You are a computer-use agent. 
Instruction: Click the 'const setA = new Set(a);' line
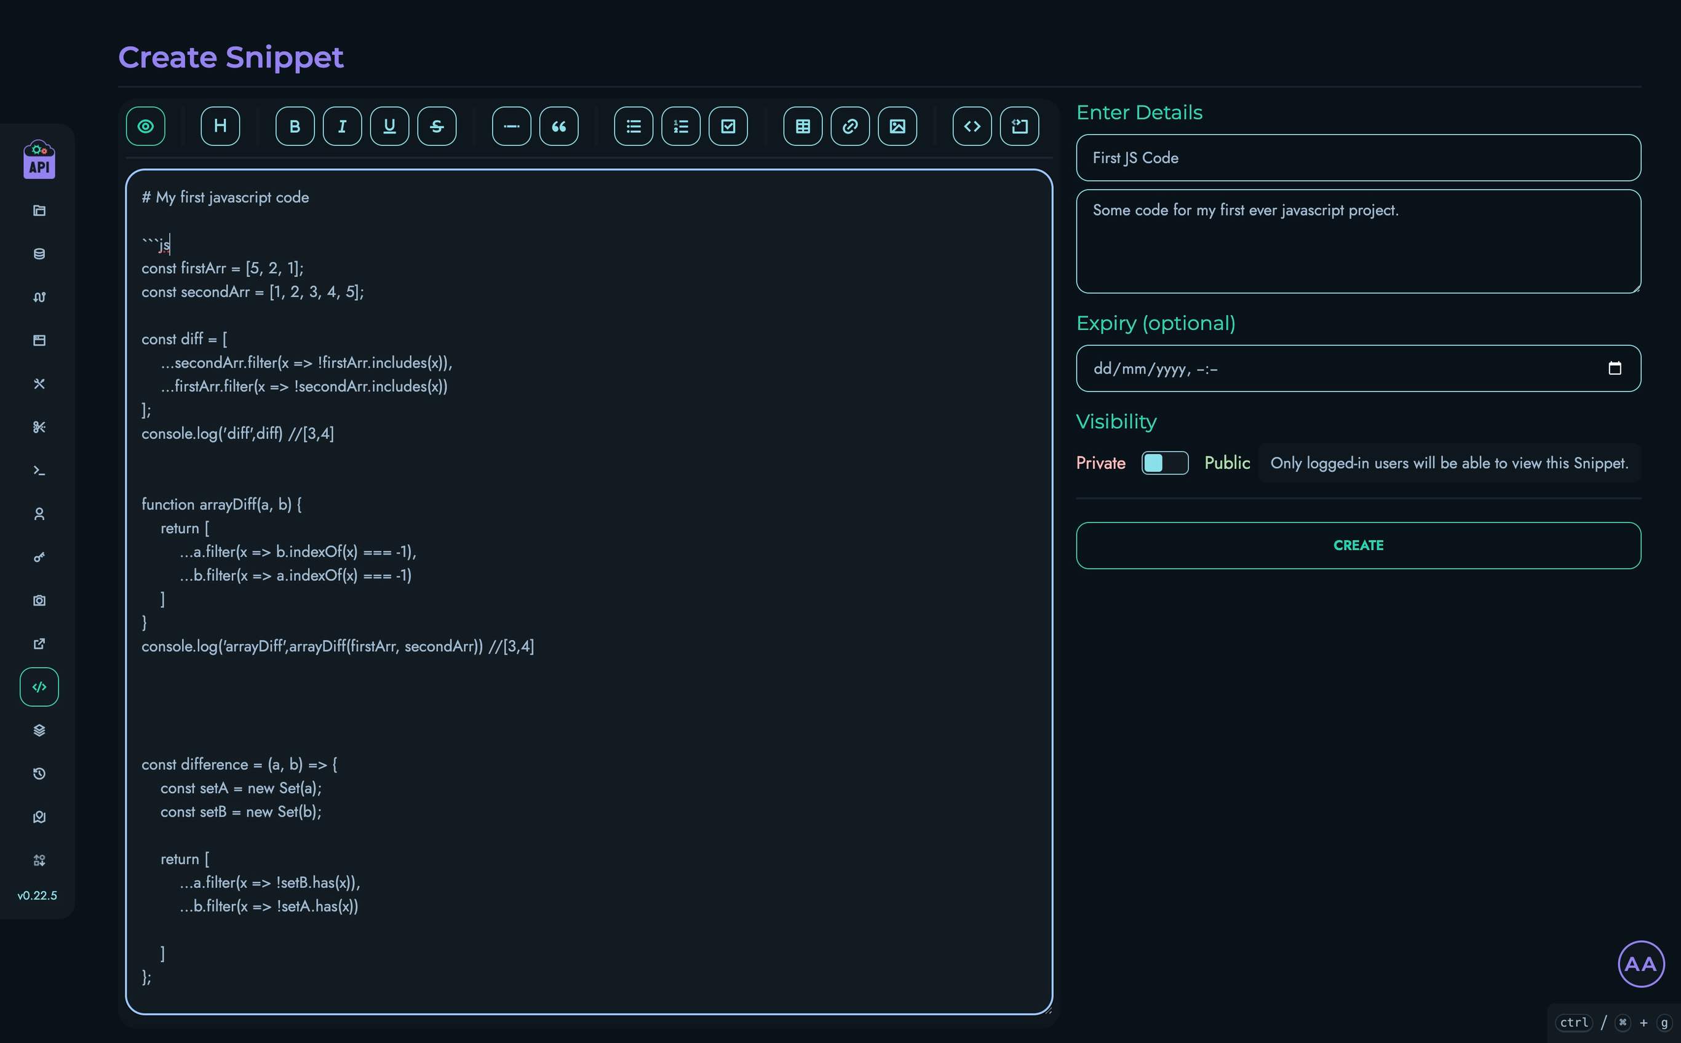[240, 788]
